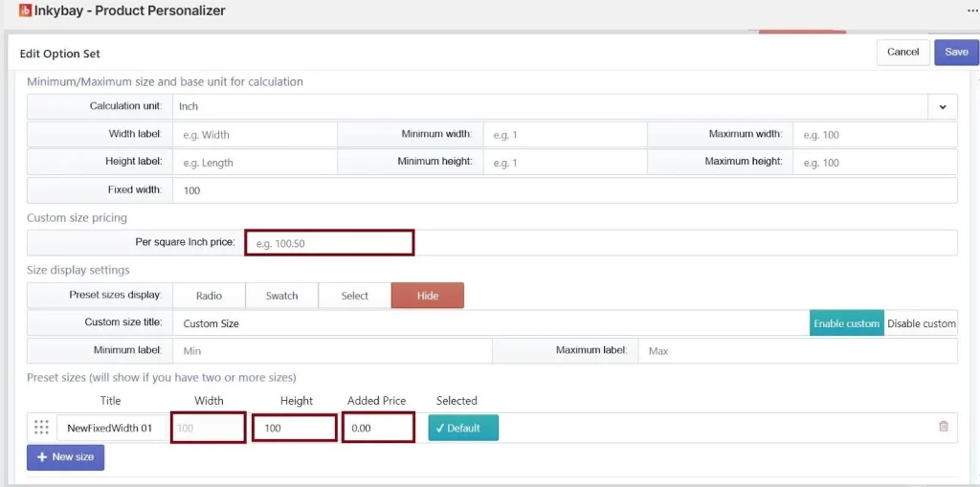Save the option set
Viewport: 980px width, 487px height.
tap(956, 53)
